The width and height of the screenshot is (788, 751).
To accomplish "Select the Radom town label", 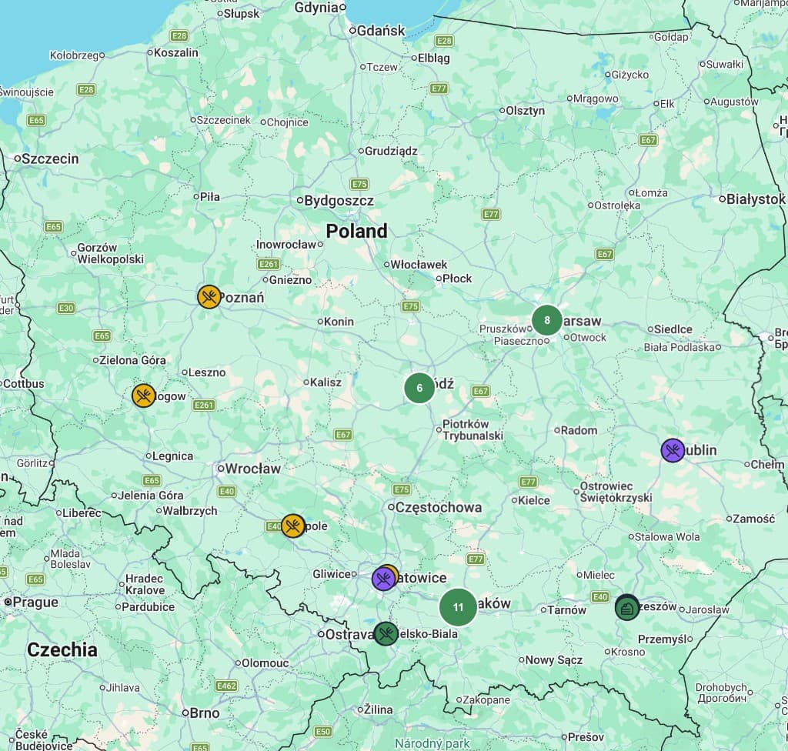I will tap(579, 430).
